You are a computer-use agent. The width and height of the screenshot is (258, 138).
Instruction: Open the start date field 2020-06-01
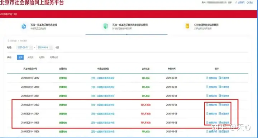(x=24, y=48)
